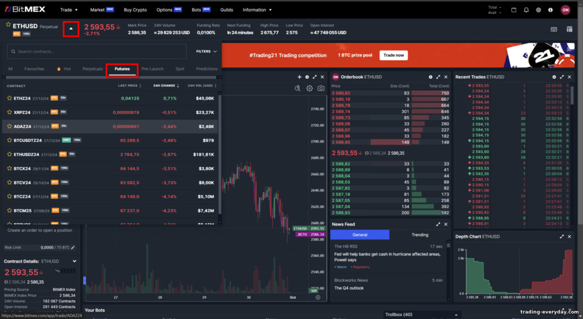The height and width of the screenshot is (319, 583).
Task: Take chart snapshot with camera icon
Action: pyautogui.click(x=321, y=89)
